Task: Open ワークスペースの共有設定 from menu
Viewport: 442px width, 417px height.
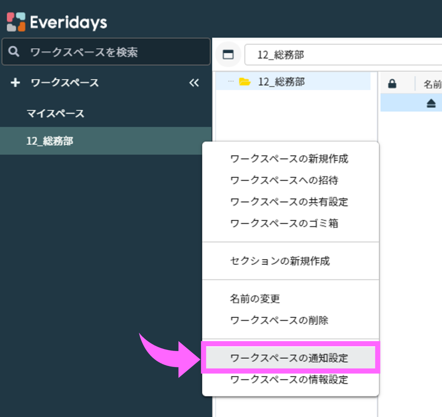Action: [x=289, y=202]
